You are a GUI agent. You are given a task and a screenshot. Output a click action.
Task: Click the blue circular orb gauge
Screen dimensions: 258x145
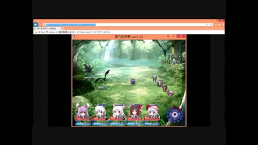175,114
